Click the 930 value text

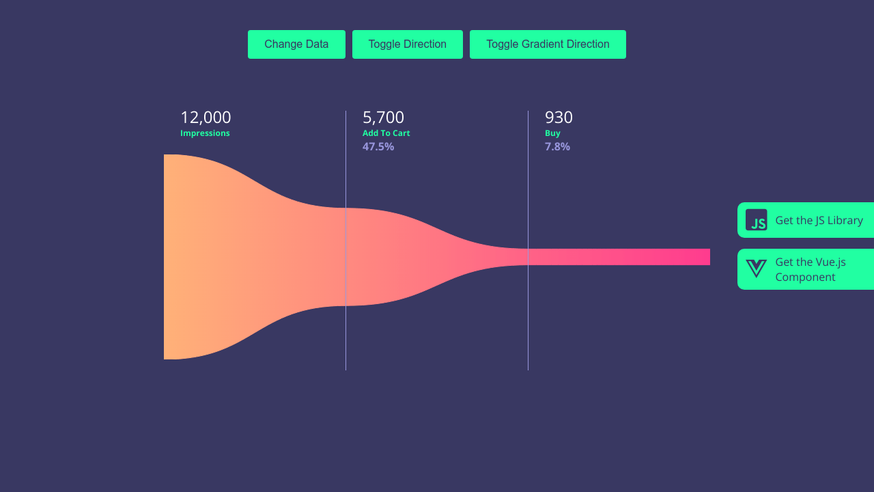[559, 117]
